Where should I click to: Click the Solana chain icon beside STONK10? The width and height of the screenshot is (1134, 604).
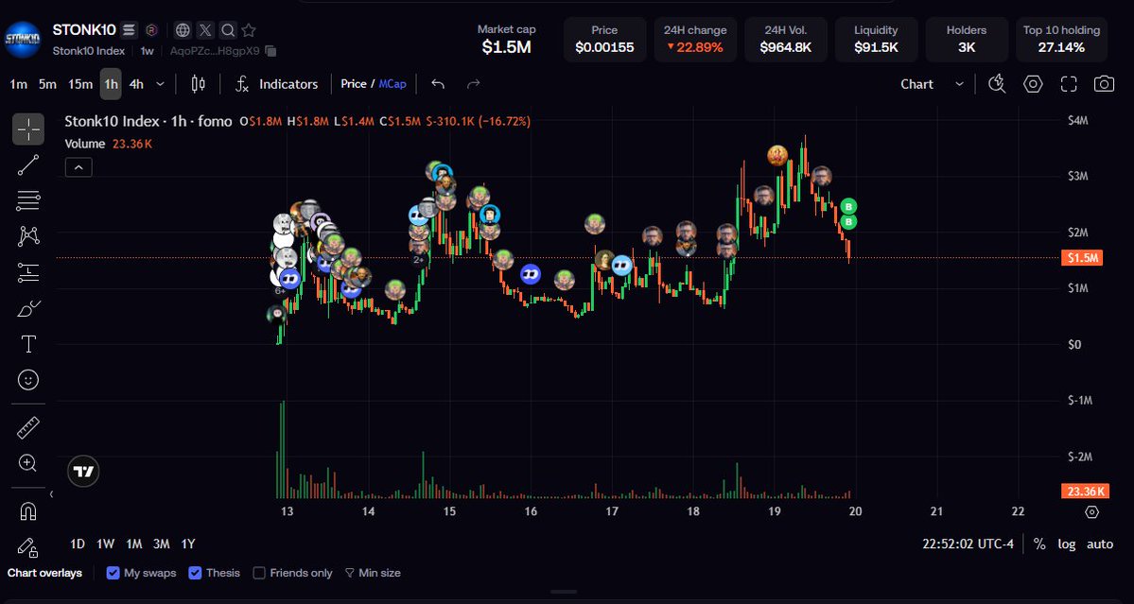click(x=130, y=30)
